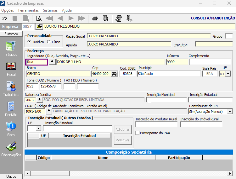Expand the Outros Estados UF dropdown
Screen dimensions: 236x179
pyautogui.click(x=38, y=128)
